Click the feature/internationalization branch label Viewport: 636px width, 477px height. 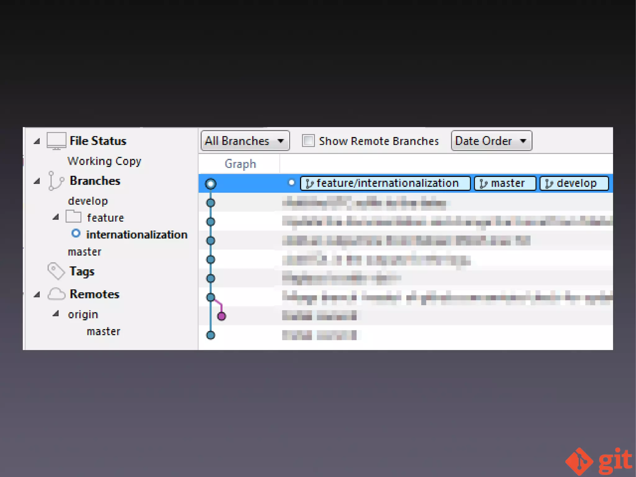385,183
